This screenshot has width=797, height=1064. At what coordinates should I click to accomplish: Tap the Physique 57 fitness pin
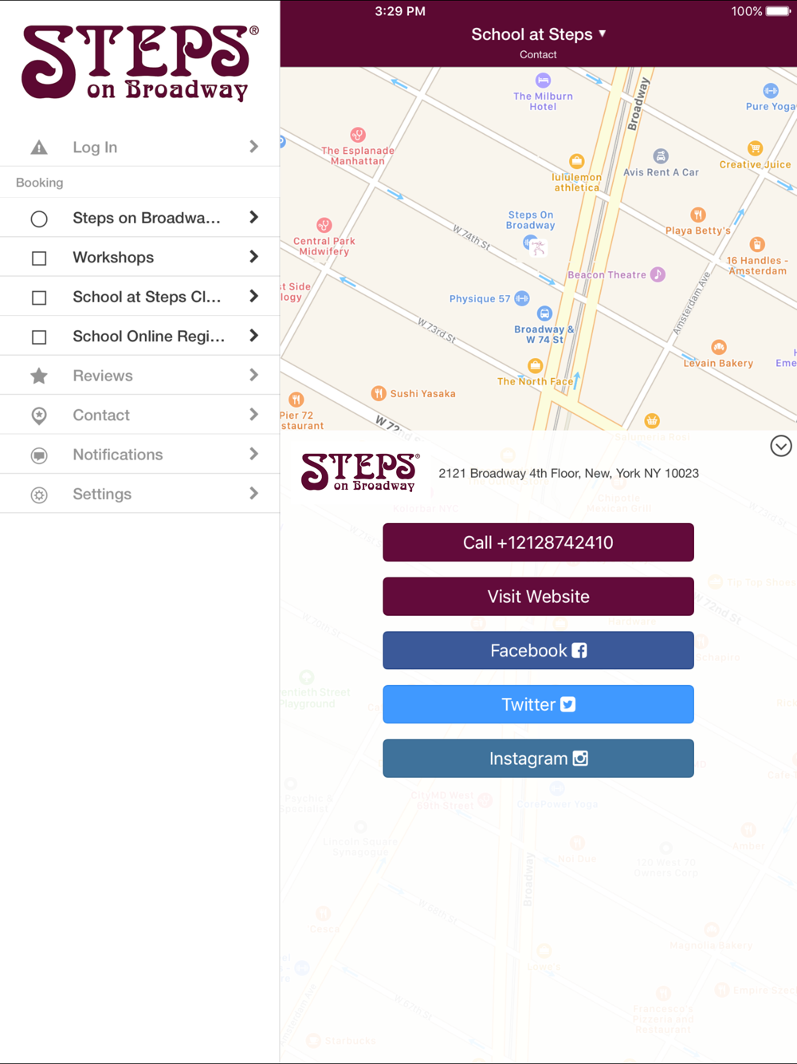[x=521, y=298]
